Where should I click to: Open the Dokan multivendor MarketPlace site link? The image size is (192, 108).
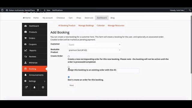point(20,10)
